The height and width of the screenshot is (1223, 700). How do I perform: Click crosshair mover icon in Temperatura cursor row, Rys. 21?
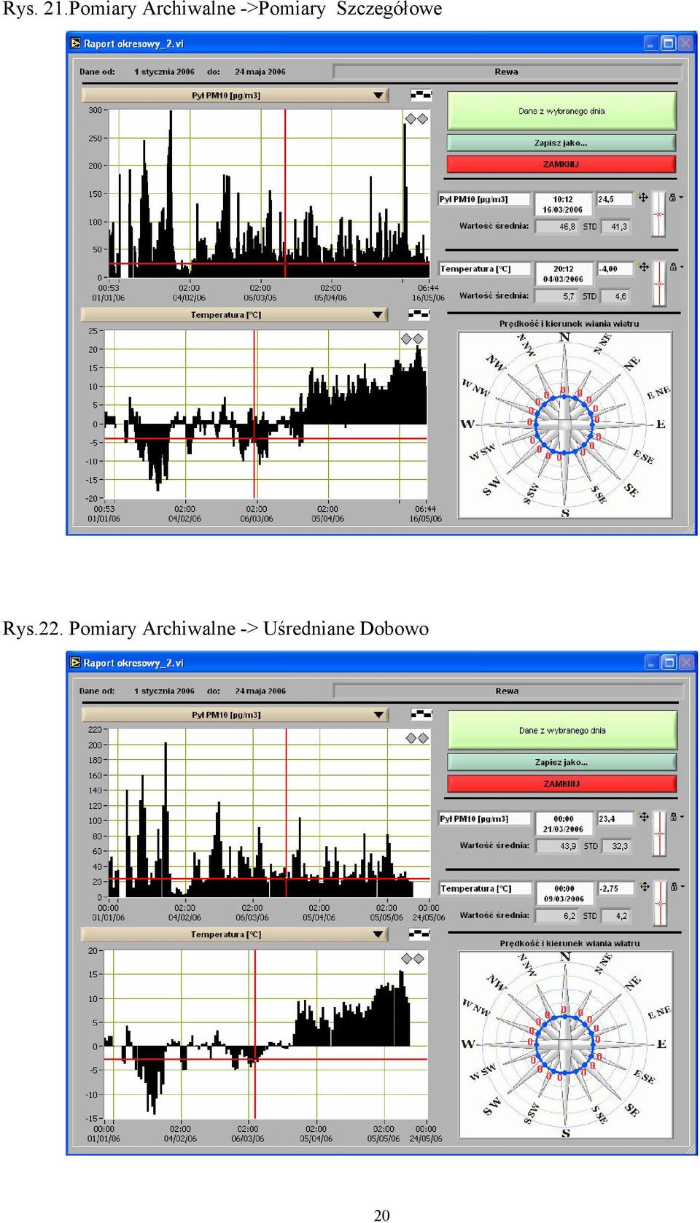[644, 267]
